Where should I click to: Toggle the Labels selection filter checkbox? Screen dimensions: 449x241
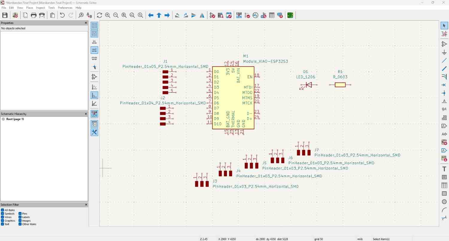[20, 217]
